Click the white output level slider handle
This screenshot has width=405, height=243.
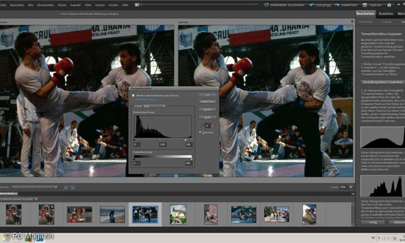(191, 159)
